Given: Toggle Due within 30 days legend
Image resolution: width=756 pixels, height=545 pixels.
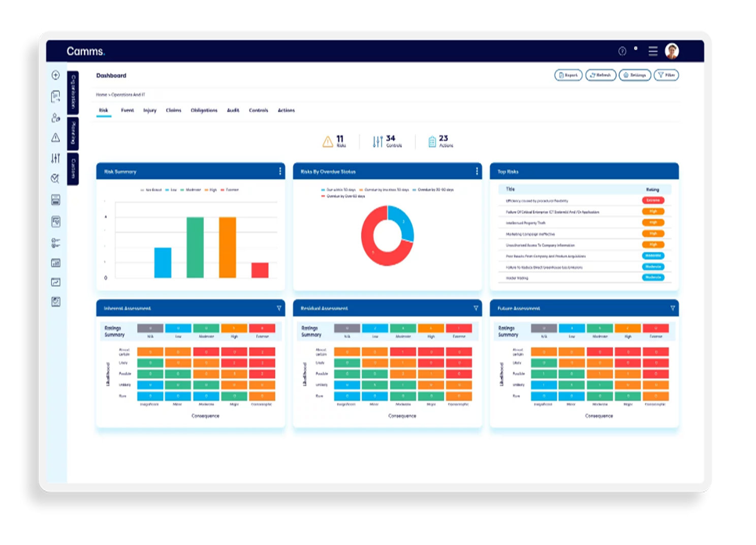Looking at the screenshot, I should pyautogui.click(x=338, y=190).
